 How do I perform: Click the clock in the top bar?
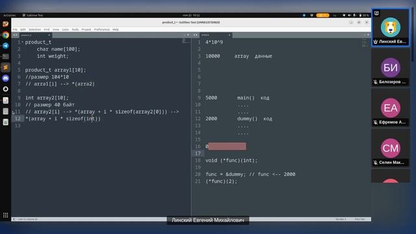[191, 16]
